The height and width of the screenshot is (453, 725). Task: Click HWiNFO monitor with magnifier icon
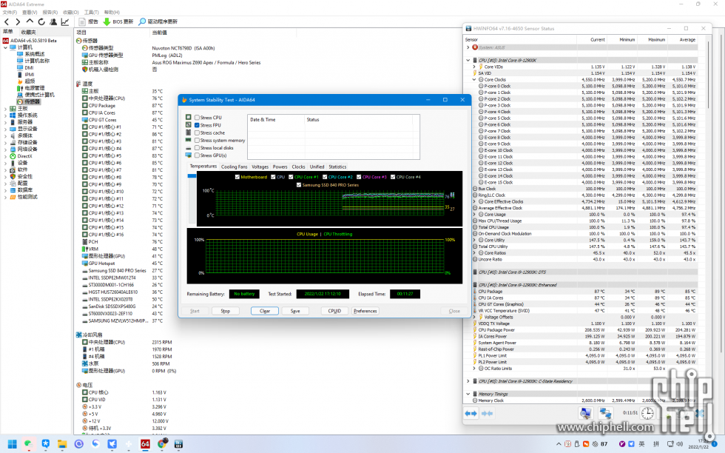click(585, 413)
